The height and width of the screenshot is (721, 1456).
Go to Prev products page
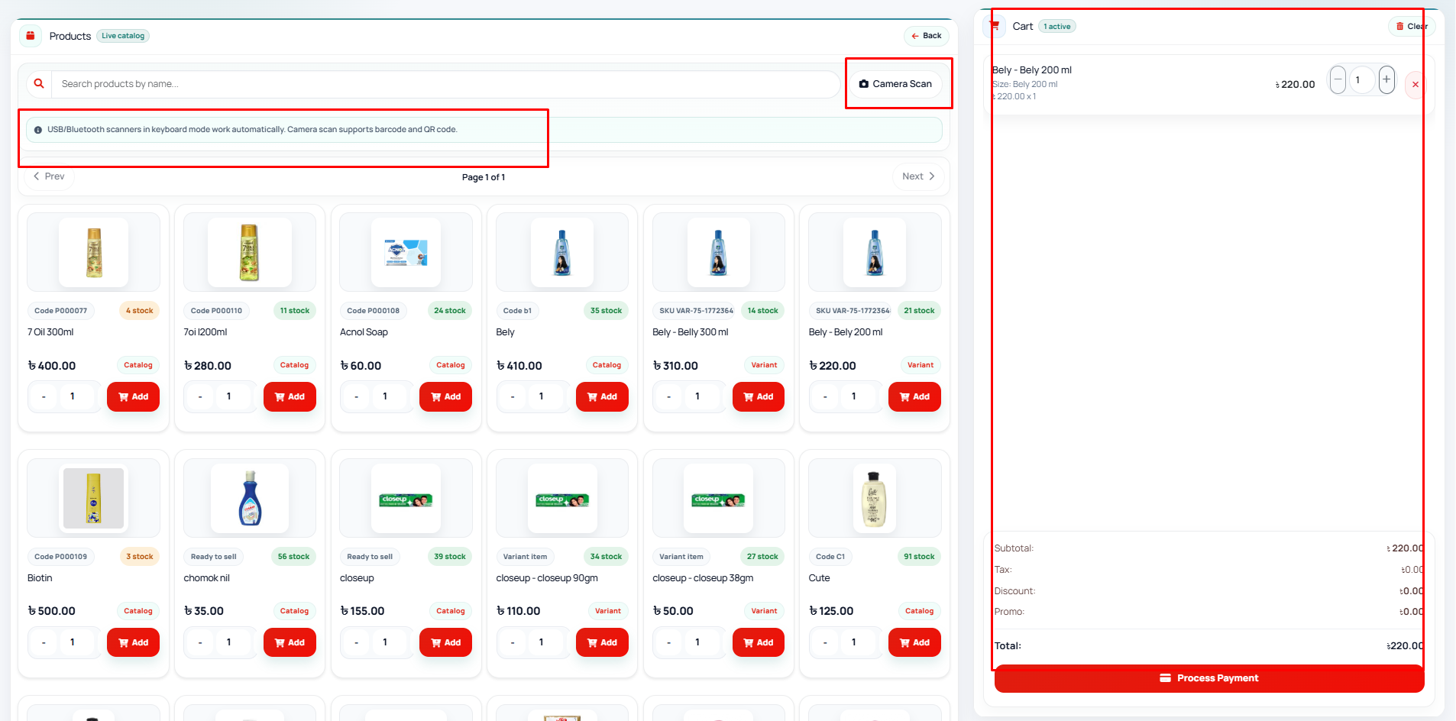pyautogui.click(x=49, y=176)
